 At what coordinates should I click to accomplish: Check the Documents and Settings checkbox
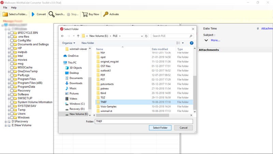point(12,44)
